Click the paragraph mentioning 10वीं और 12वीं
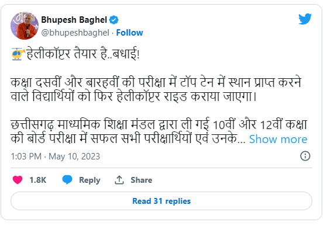Screen dimensions: 324x226 (x=159, y=131)
